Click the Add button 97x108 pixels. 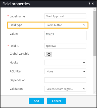coord(36,101)
